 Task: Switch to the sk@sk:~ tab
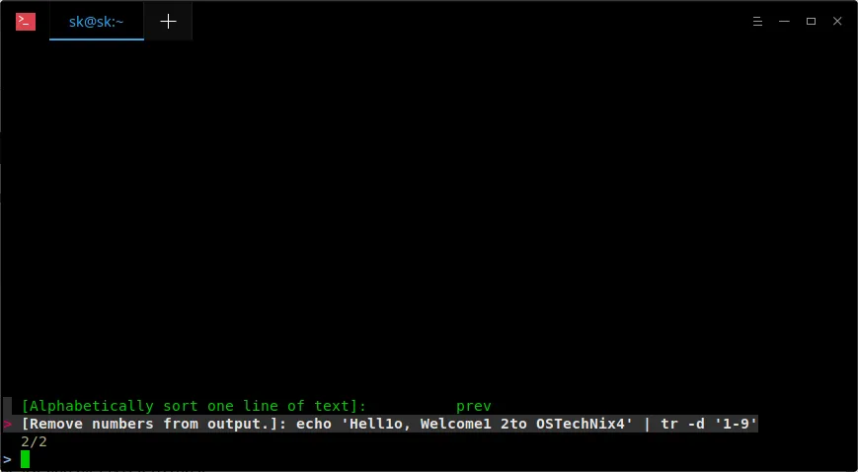click(97, 22)
